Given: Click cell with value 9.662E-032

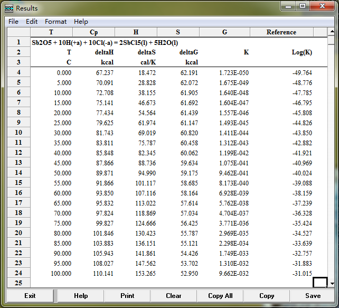Looking at the screenshot, I should pos(234,273).
